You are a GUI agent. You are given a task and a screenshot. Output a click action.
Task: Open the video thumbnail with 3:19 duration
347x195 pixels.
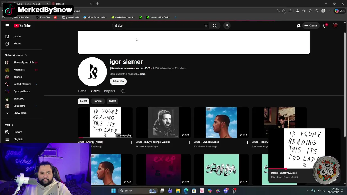(221, 169)
